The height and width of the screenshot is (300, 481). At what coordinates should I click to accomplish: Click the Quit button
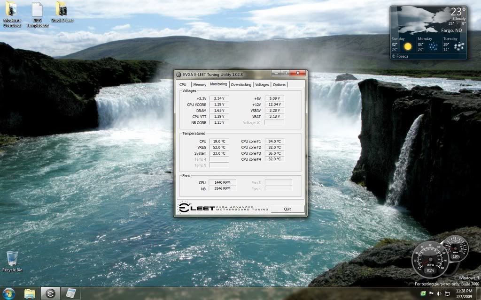[287, 209]
